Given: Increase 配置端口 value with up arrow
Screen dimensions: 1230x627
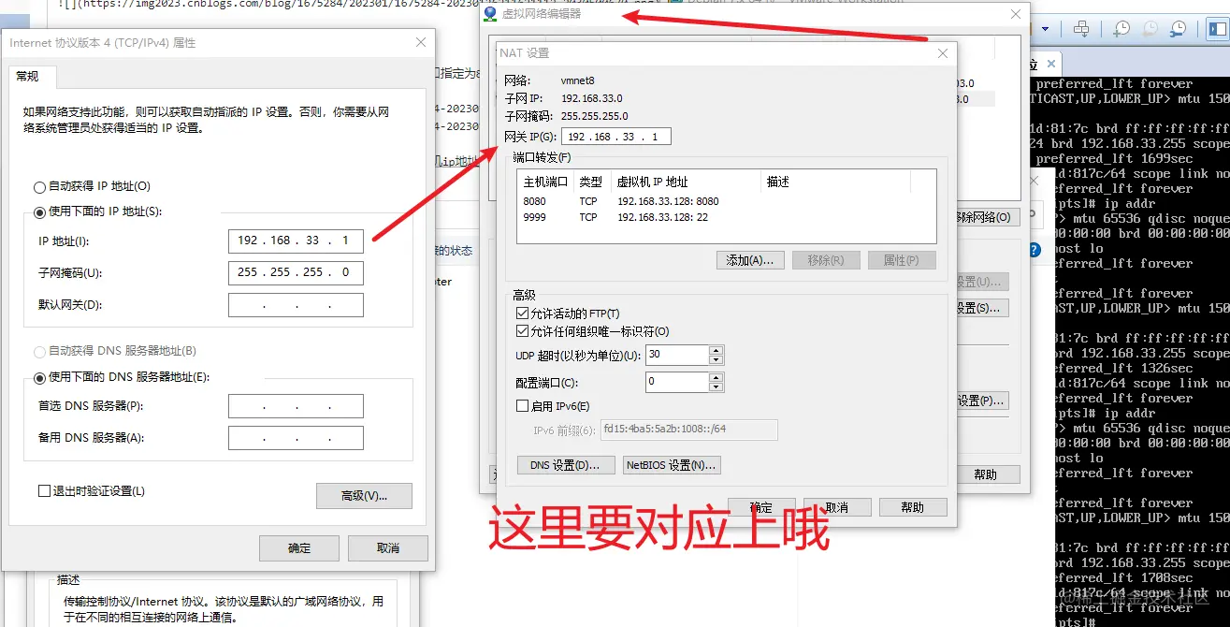Looking at the screenshot, I should pos(716,377).
